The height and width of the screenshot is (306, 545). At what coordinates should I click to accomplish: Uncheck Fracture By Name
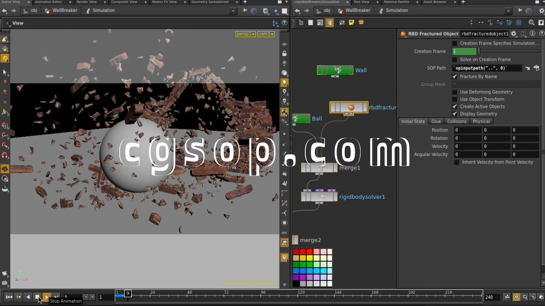point(455,76)
